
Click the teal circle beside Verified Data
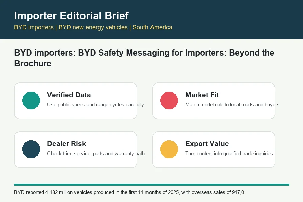click(x=31, y=101)
